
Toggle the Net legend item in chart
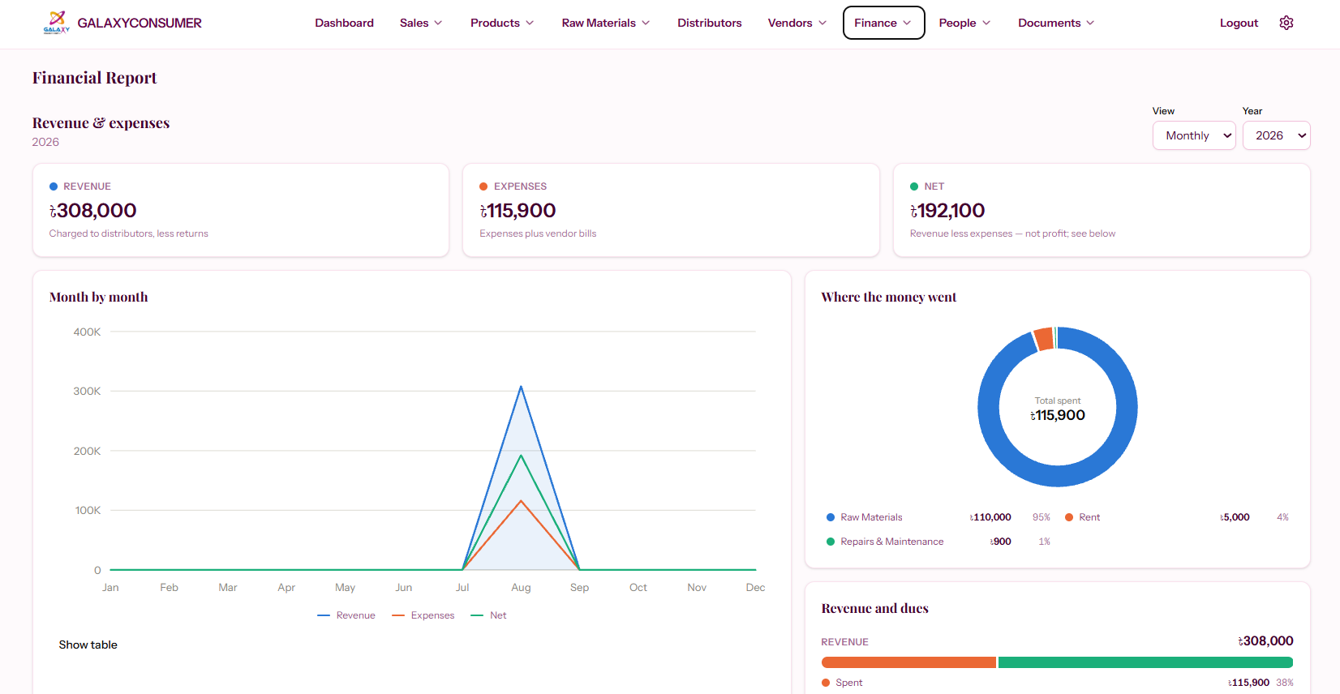point(488,615)
